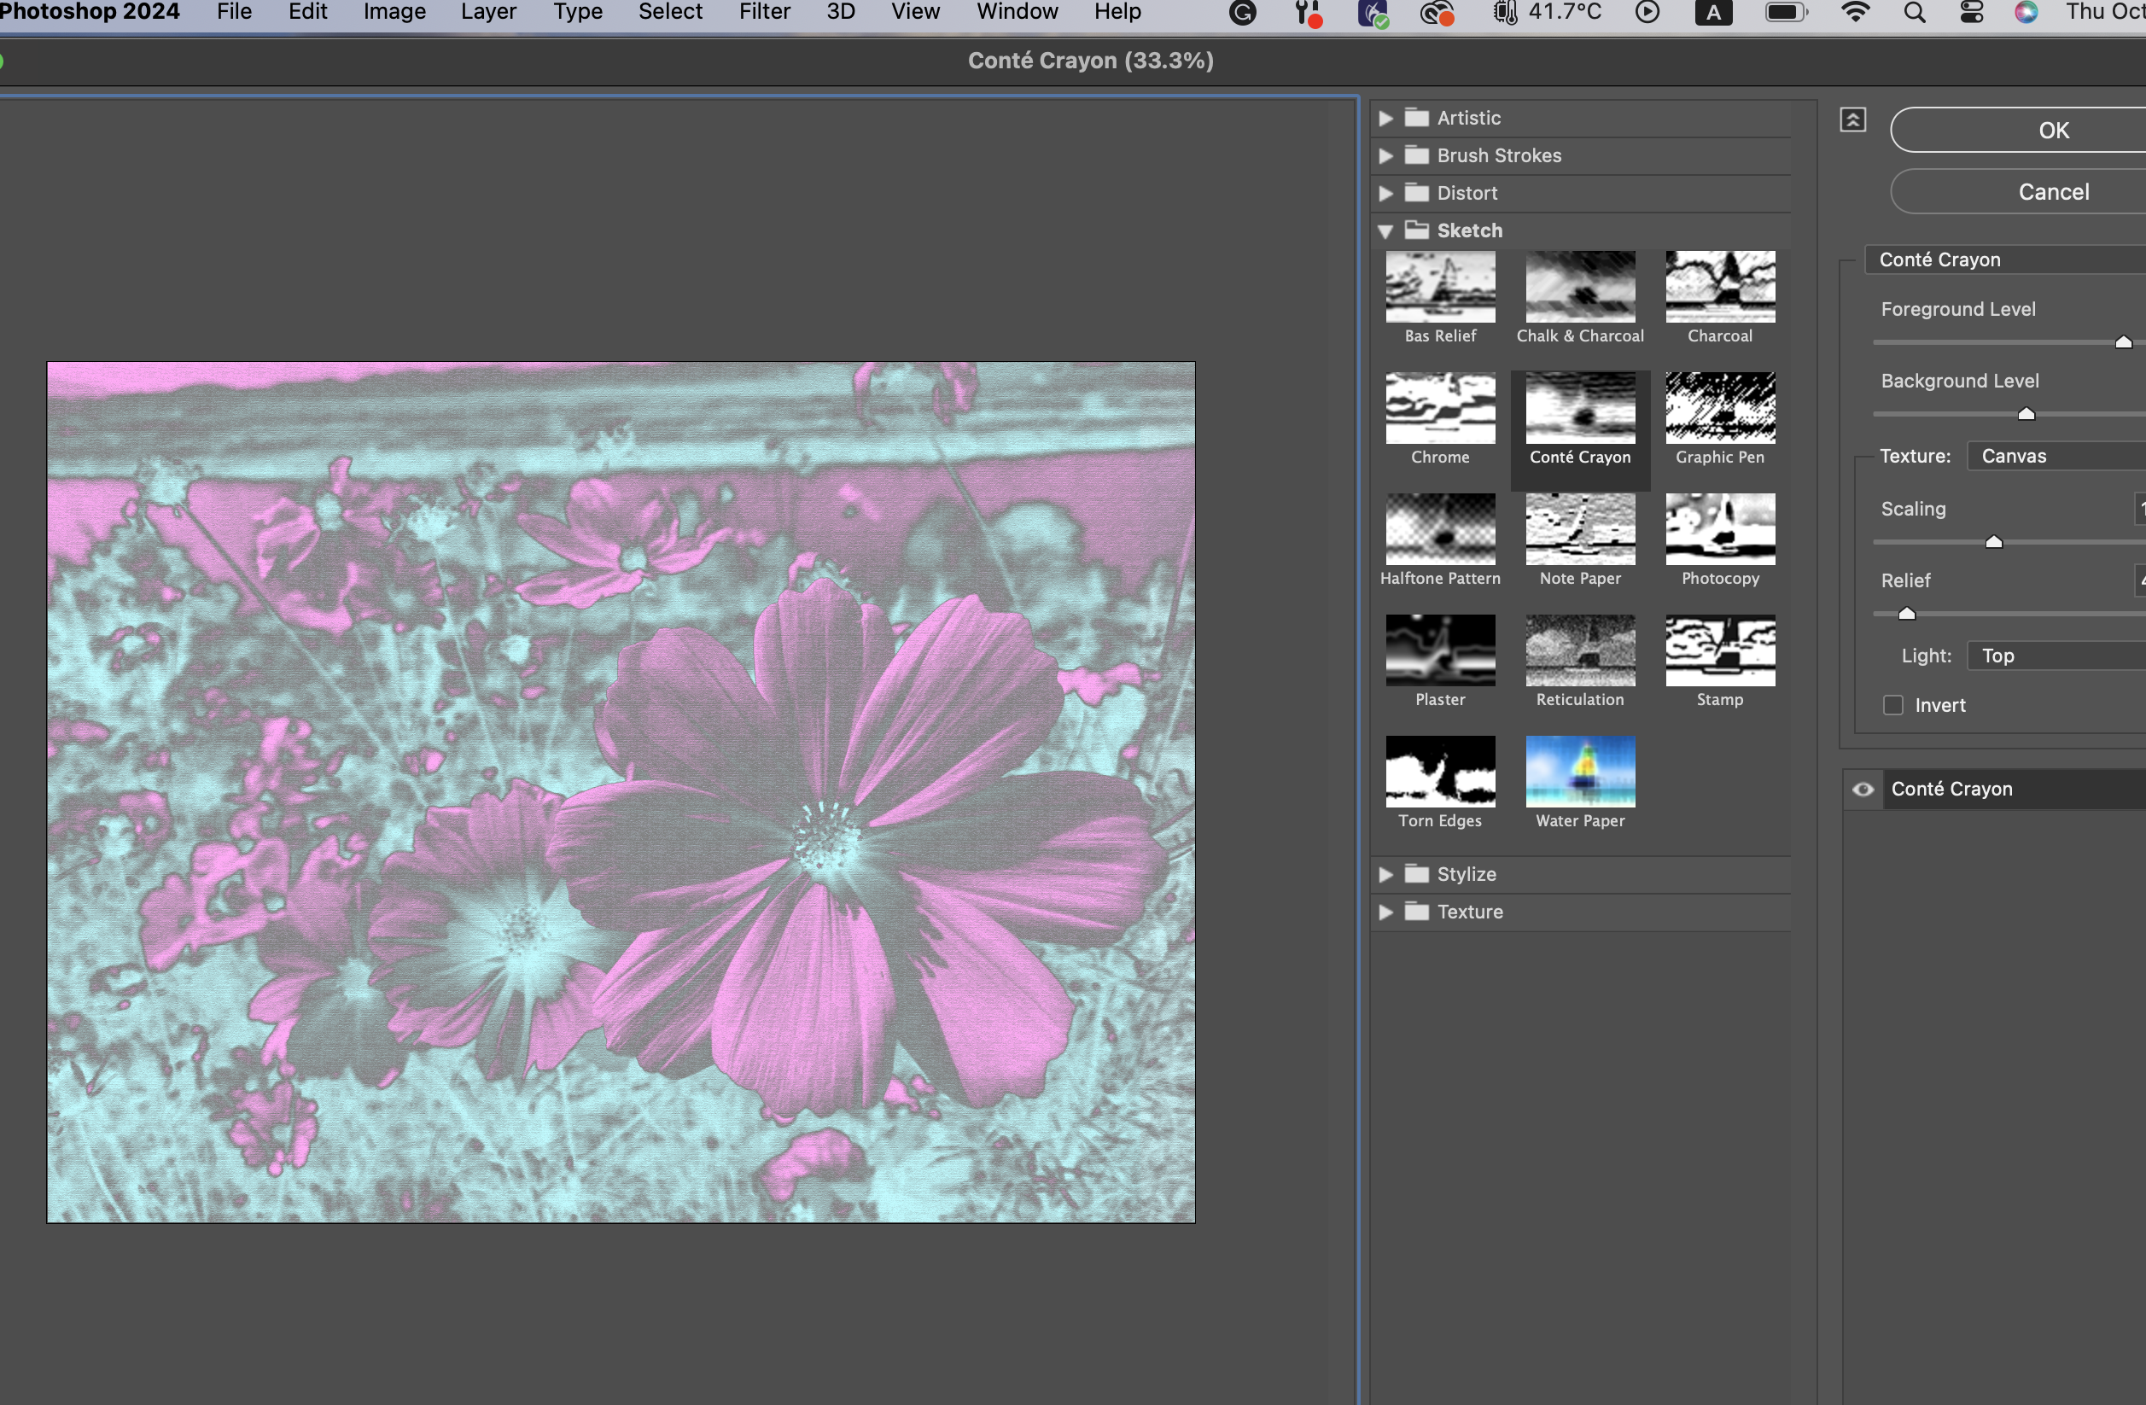Apply the Graphic Pen filter
The height and width of the screenshot is (1405, 2146).
1719,408
